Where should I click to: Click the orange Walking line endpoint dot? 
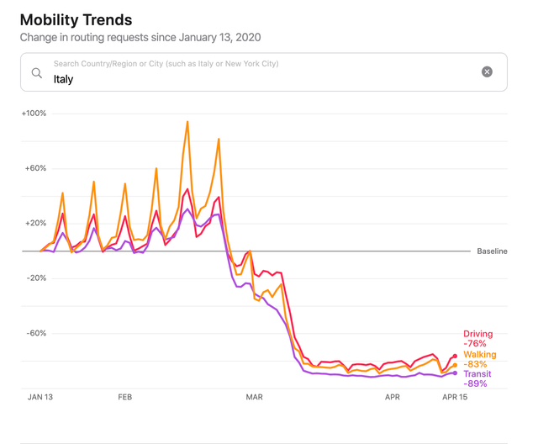pyautogui.click(x=455, y=366)
